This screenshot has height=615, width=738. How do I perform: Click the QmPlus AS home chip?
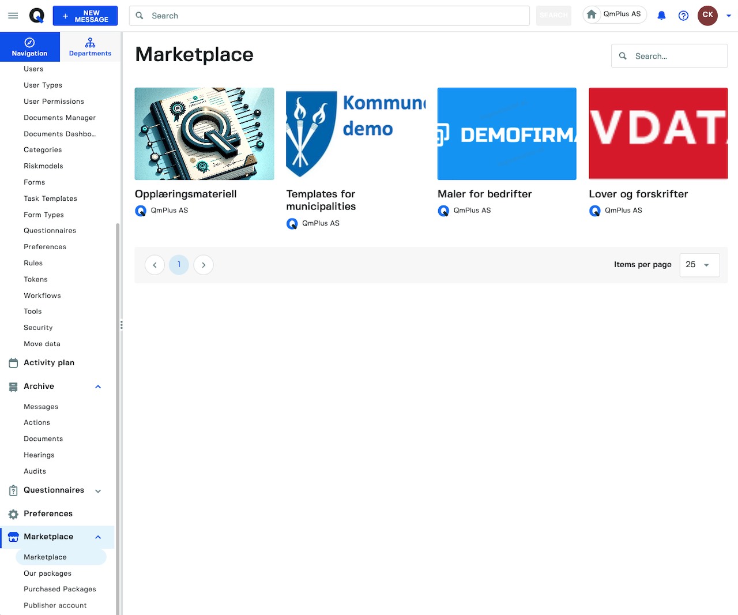pyautogui.click(x=615, y=14)
